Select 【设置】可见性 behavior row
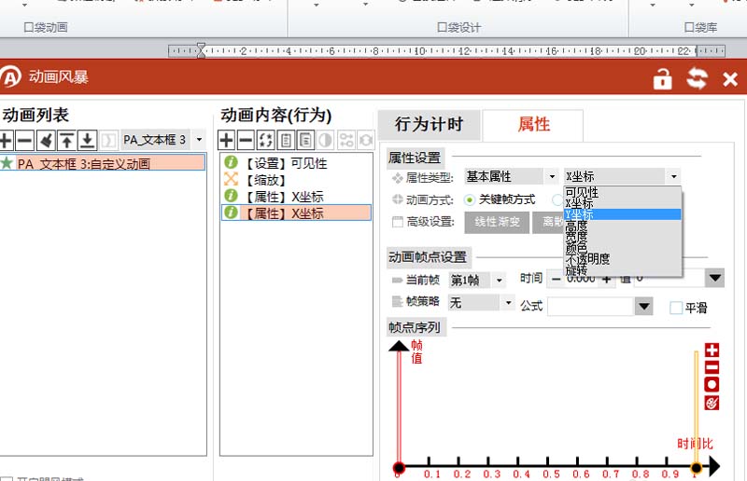 click(296, 163)
